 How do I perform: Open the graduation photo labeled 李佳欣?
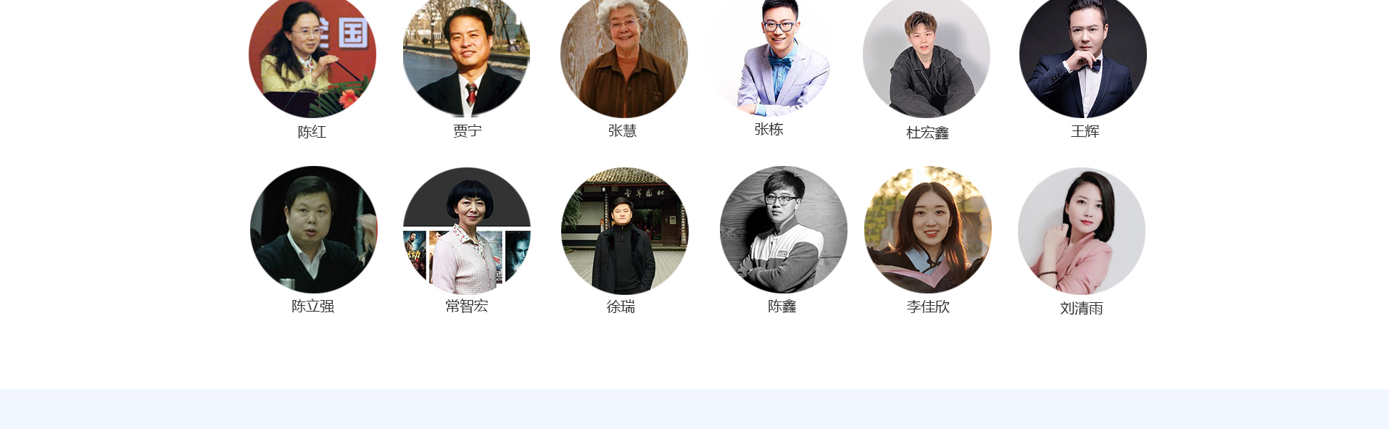pyautogui.click(x=928, y=230)
